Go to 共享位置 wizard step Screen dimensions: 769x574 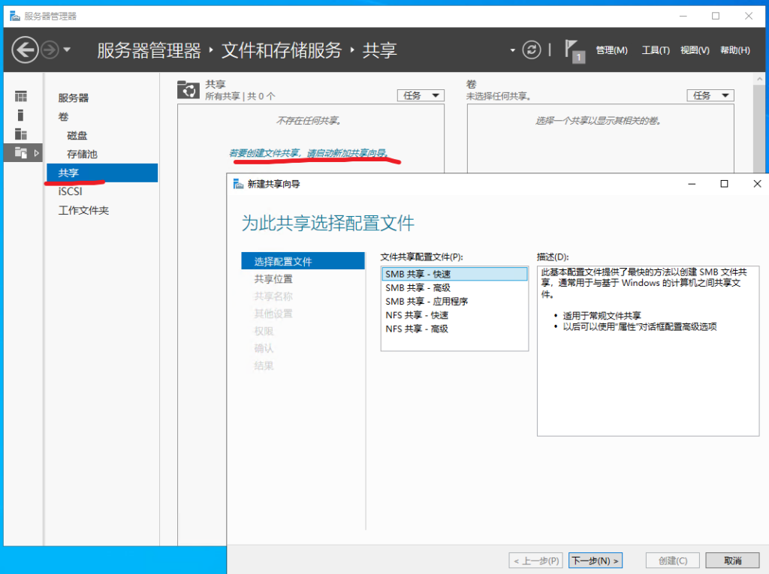pyautogui.click(x=273, y=279)
